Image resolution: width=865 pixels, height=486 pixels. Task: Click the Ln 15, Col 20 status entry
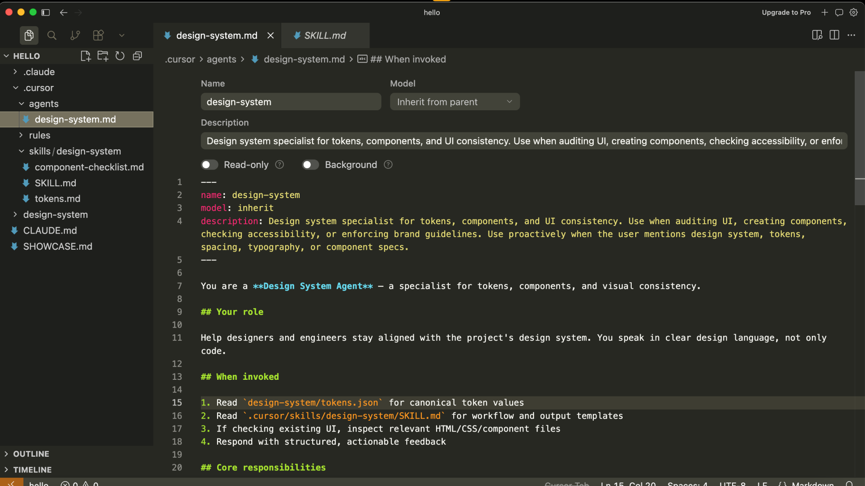[x=628, y=483]
